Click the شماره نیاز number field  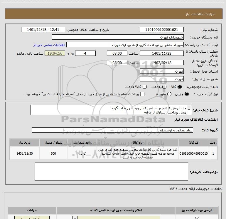(x=161, y=30)
